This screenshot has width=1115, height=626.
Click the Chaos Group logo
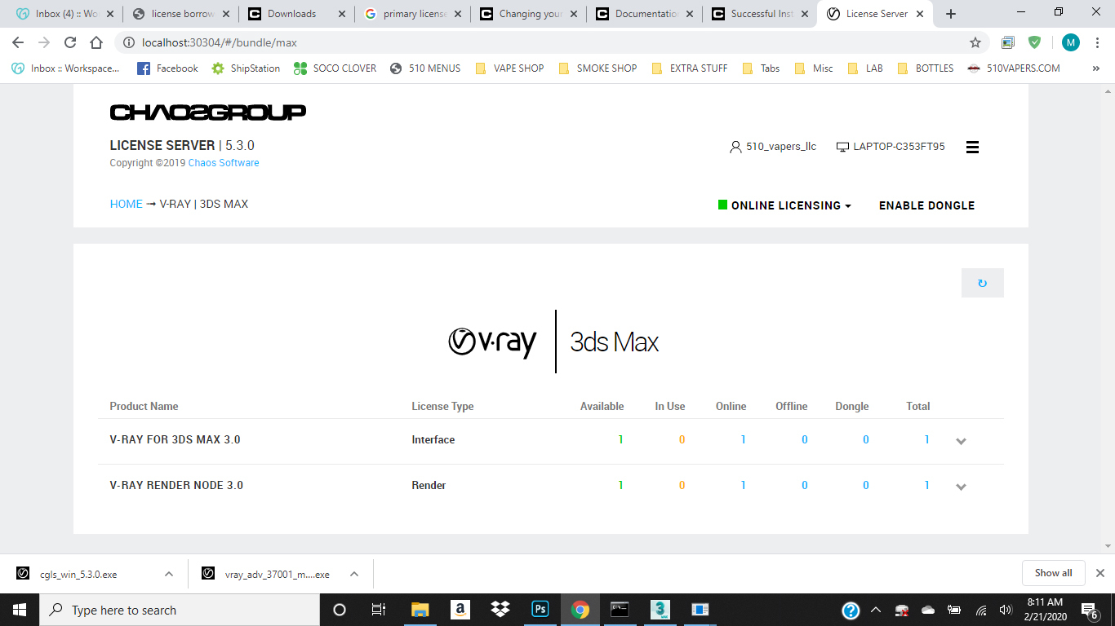pyautogui.click(x=207, y=112)
